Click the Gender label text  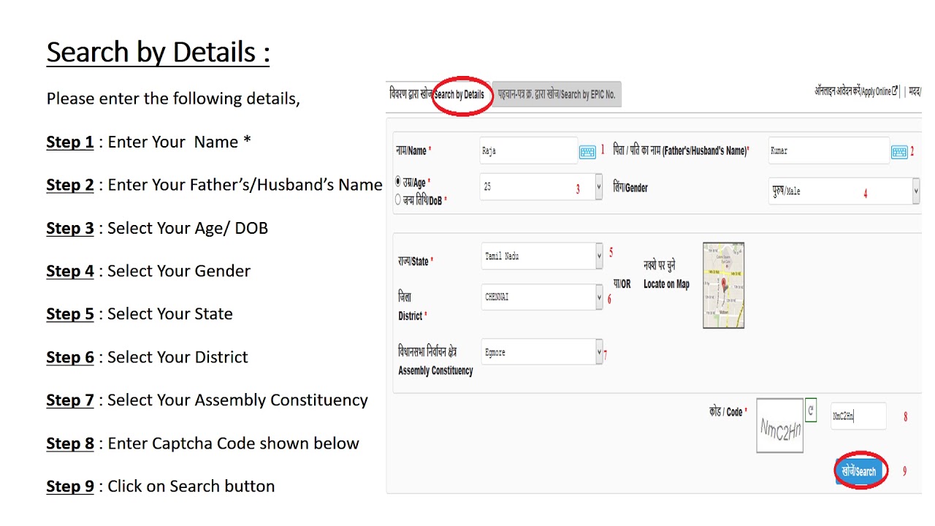point(630,188)
